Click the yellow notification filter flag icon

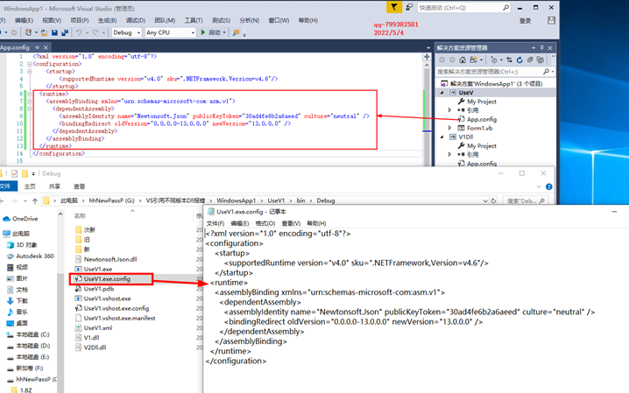point(394,7)
